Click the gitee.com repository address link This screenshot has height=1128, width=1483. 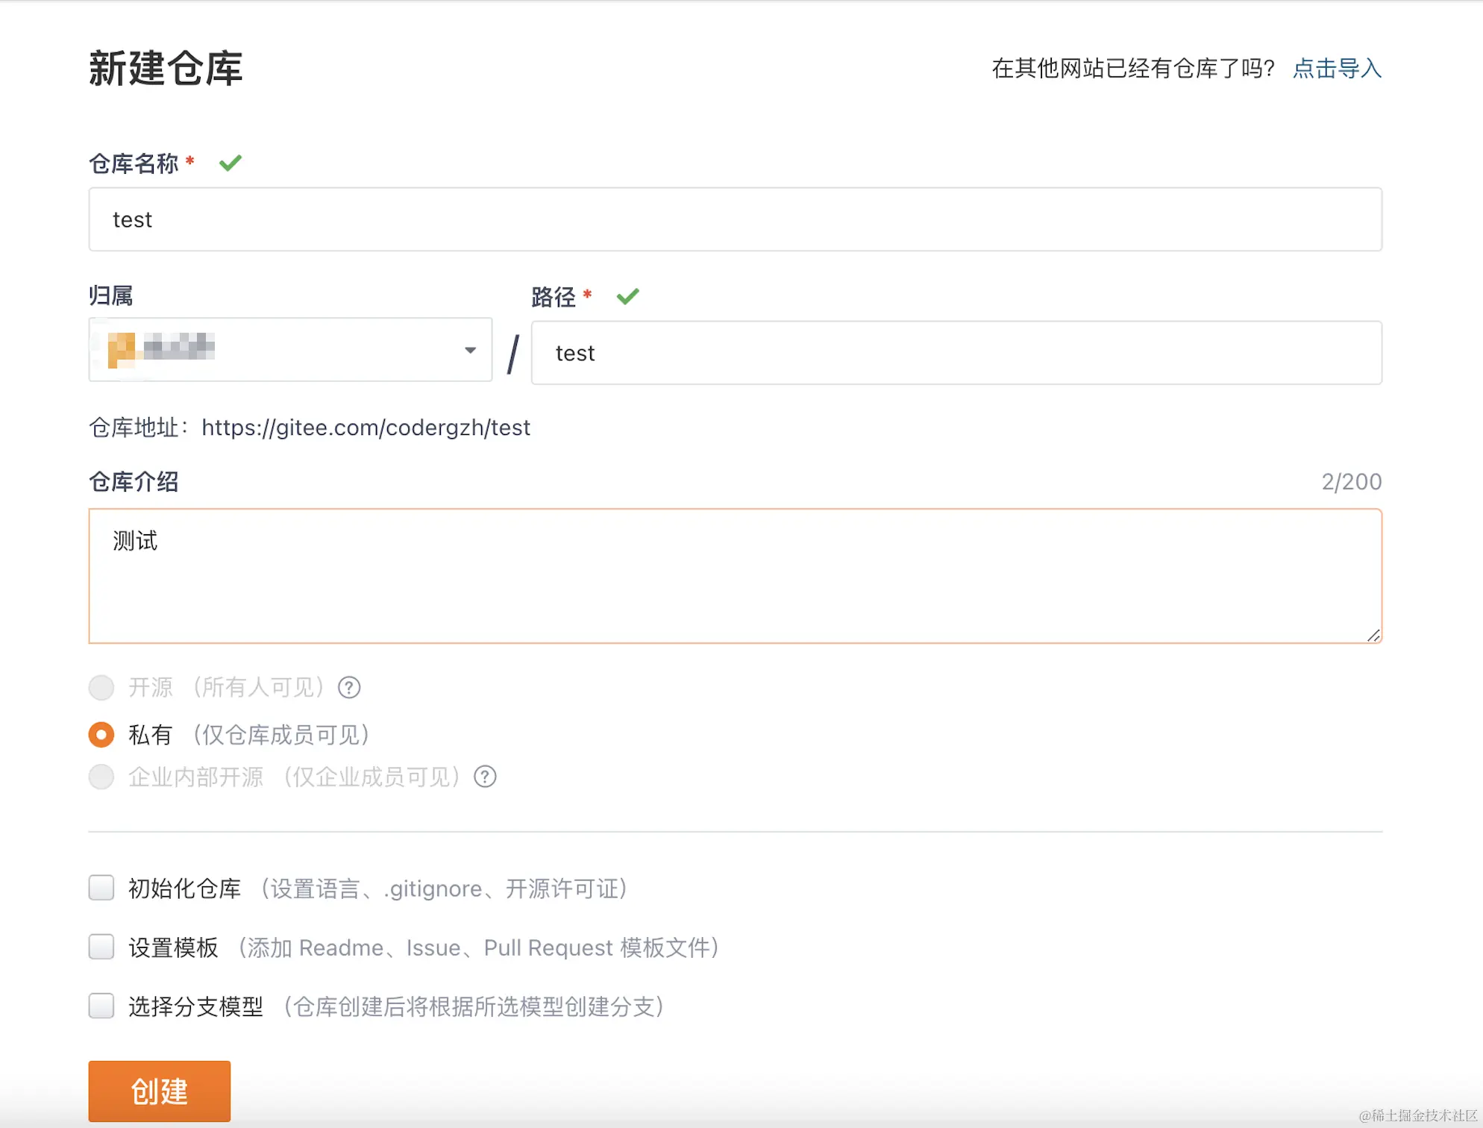tap(365, 427)
